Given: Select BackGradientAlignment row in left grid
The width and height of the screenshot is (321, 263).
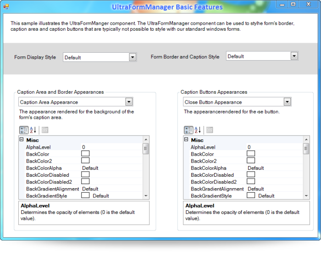Looking at the screenshot, I should 83,189.
